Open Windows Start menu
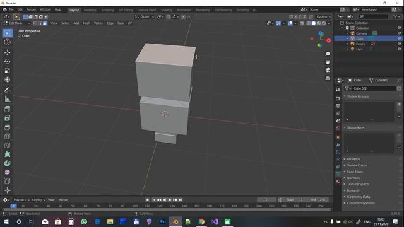404x227 pixels. pos(6,221)
